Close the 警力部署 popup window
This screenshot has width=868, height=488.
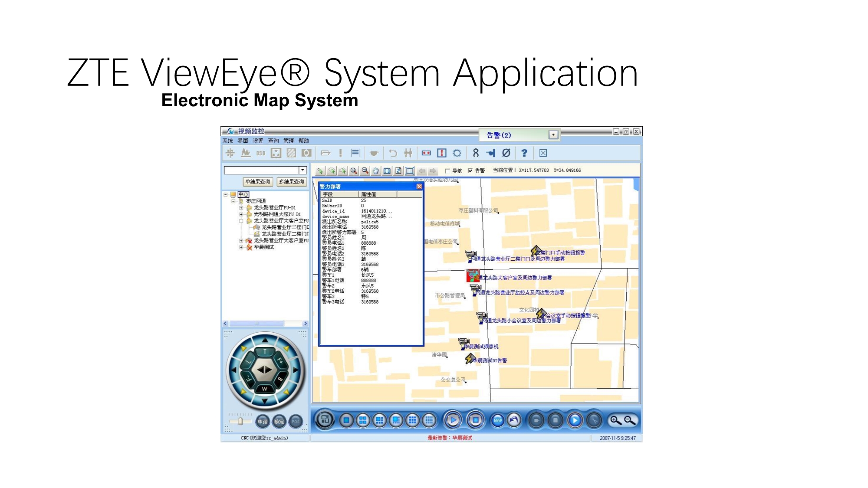(x=419, y=187)
